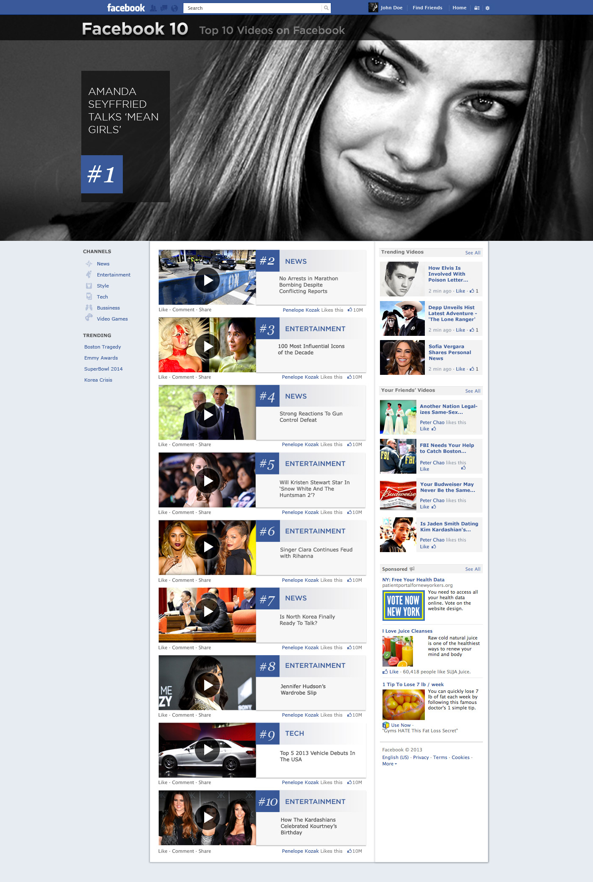Play the #5 Kristen Stewart video

pyautogui.click(x=207, y=480)
